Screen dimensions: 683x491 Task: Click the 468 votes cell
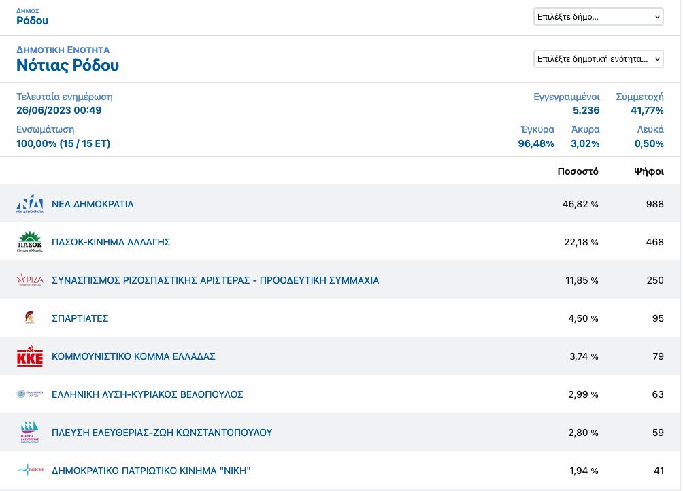pos(654,242)
